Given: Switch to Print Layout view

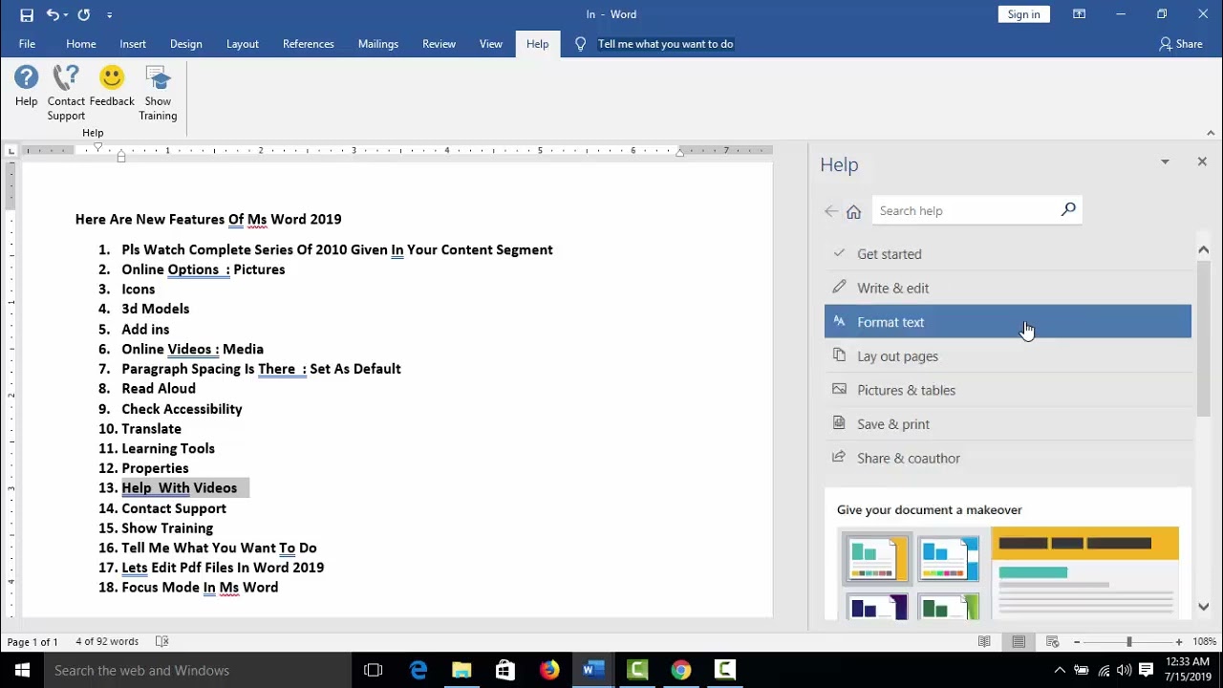Looking at the screenshot, I should point(1019,642).
